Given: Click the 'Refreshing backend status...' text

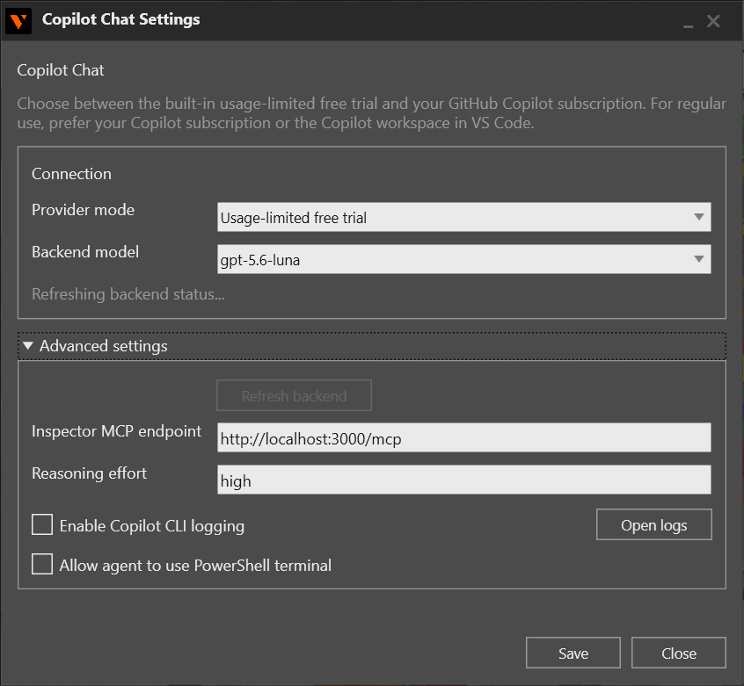Looking at the screenshot, I should (x=128, y=294).
